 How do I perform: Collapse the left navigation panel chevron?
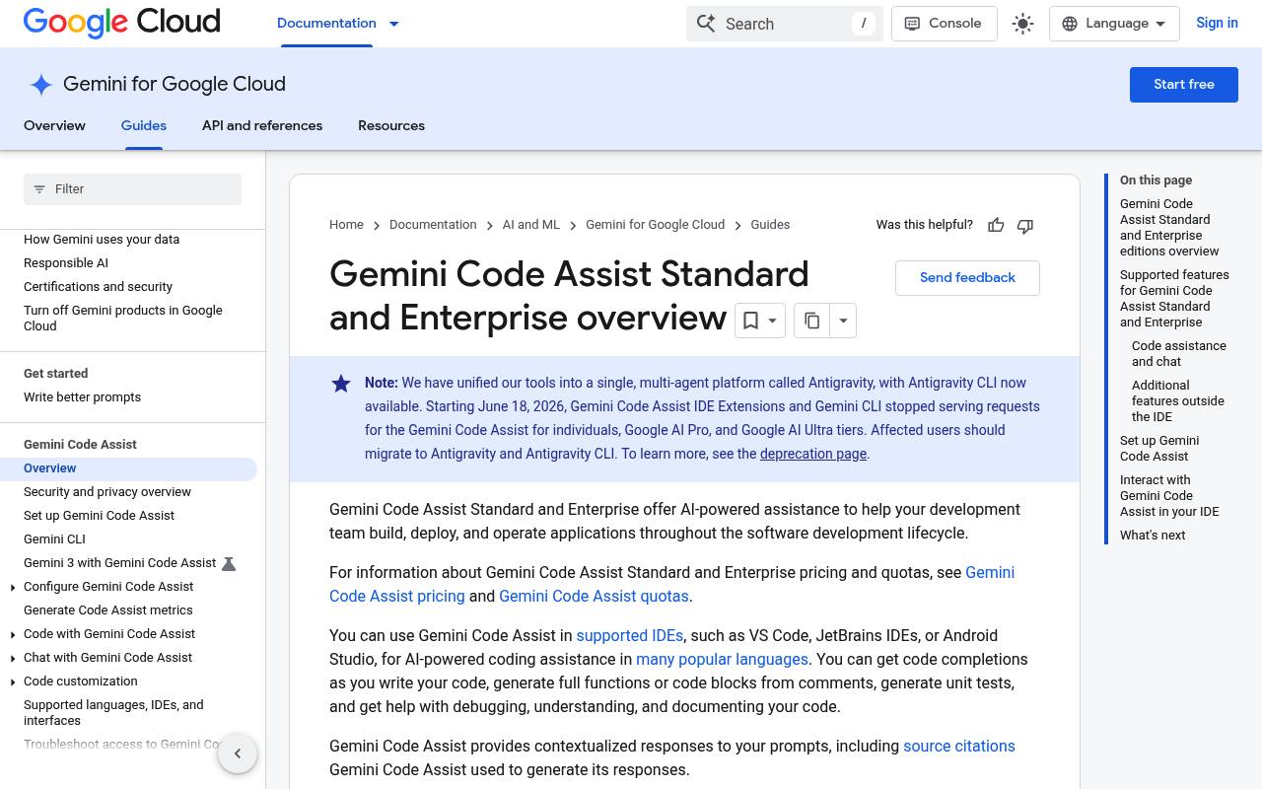click(x=238, y=753)
